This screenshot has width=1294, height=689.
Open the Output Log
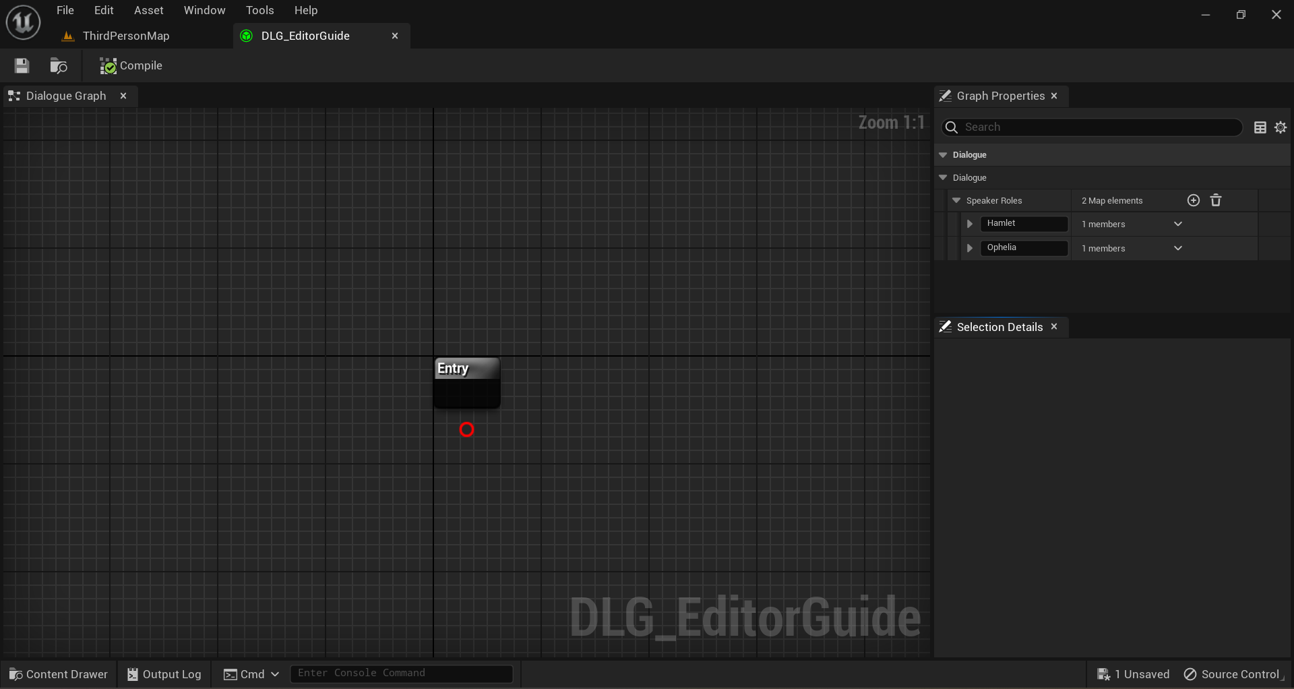point(164,674)
